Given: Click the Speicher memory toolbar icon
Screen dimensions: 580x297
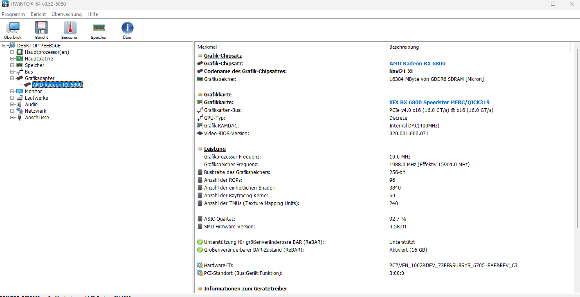Looking at the screenshot, I should (99, 28).
